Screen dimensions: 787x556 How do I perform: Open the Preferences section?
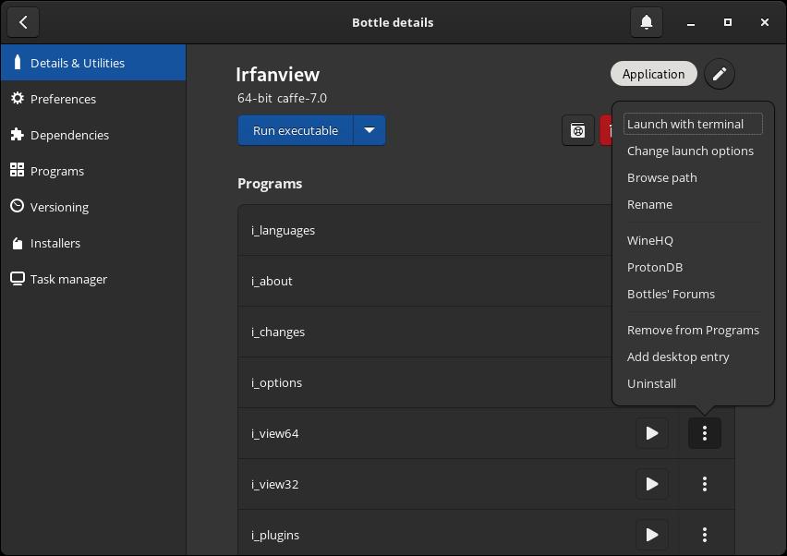[93, 99]
